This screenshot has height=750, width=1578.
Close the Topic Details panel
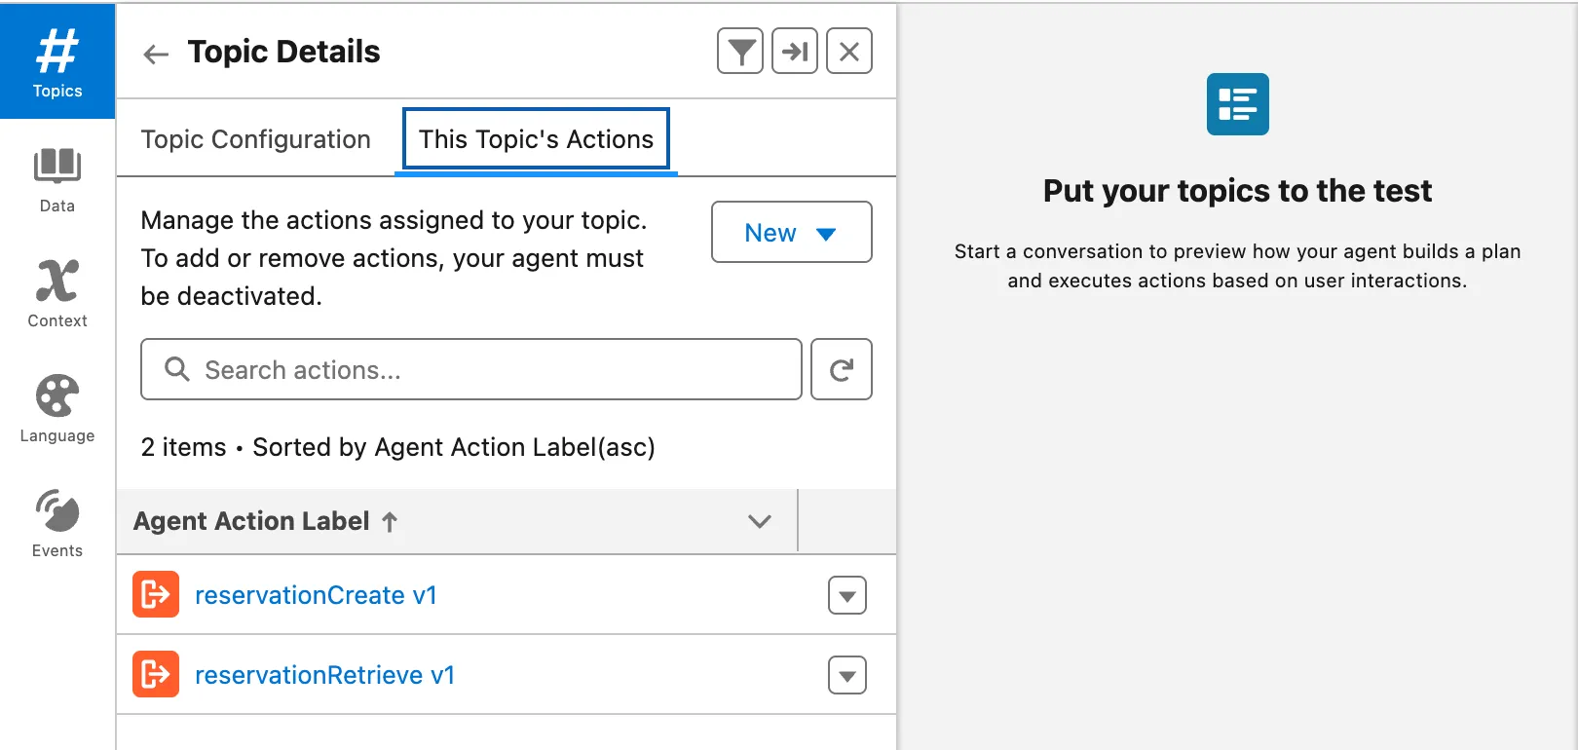pyautogui.click(x=849, y=52)
